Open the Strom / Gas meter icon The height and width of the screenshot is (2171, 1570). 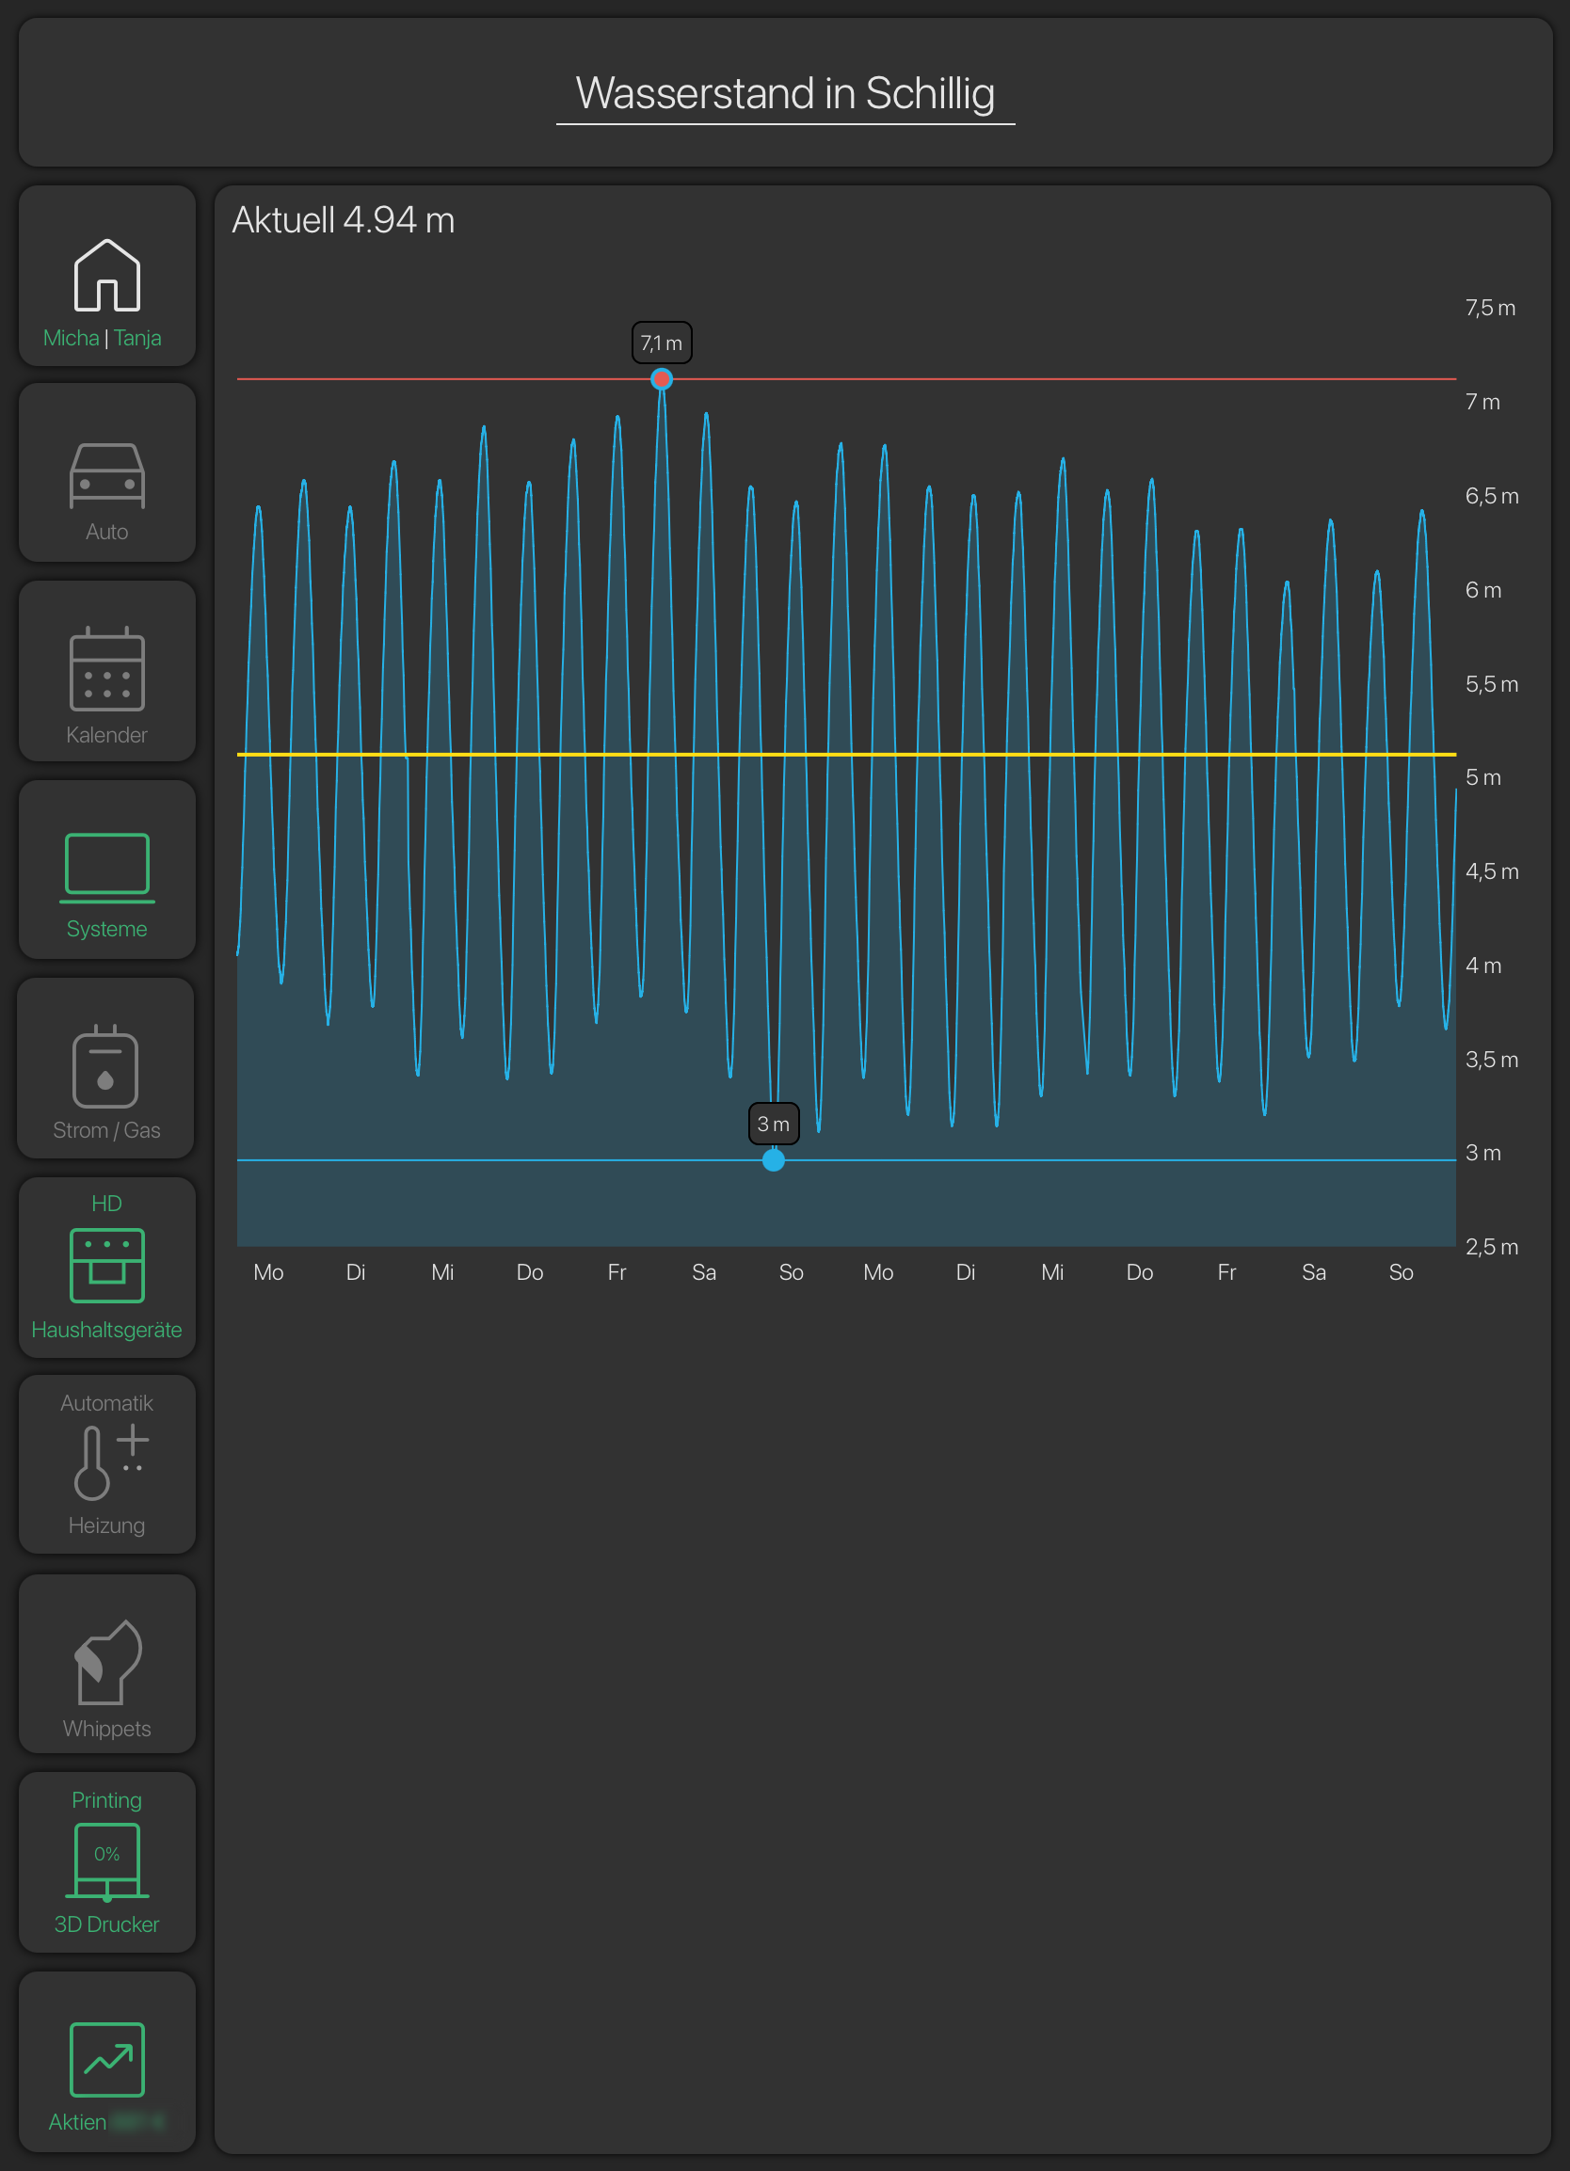pos(105,1065)
